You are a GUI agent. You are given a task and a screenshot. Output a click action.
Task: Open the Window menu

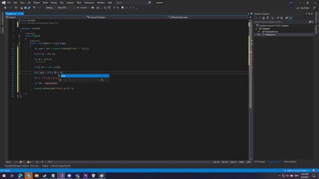point(101,2)
